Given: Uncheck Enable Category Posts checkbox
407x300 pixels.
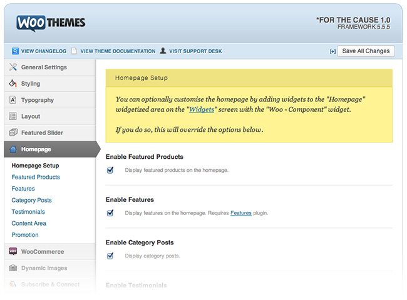Looking at the screenshot, I should (x=110, y=256).
